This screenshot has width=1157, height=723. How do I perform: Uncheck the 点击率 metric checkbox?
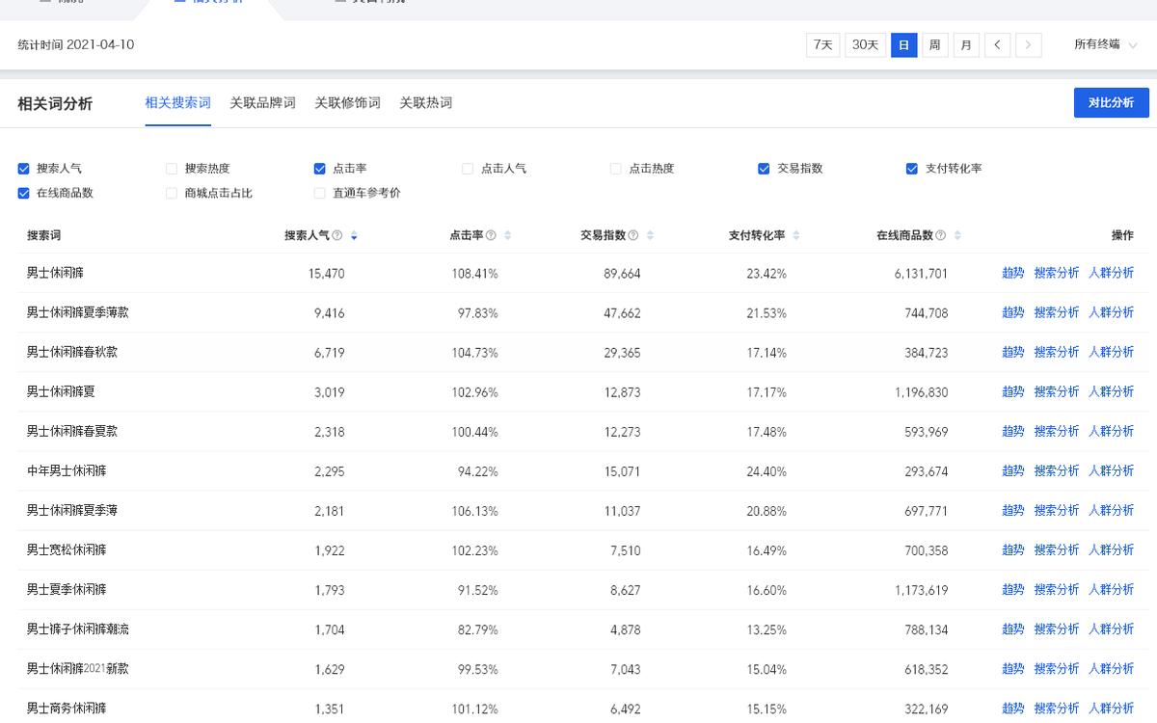[319, 168]
